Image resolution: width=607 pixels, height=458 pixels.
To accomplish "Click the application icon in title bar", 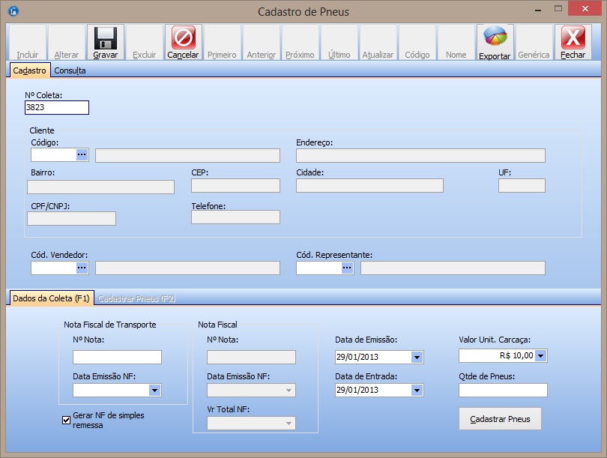I will (x=13, y=12).
